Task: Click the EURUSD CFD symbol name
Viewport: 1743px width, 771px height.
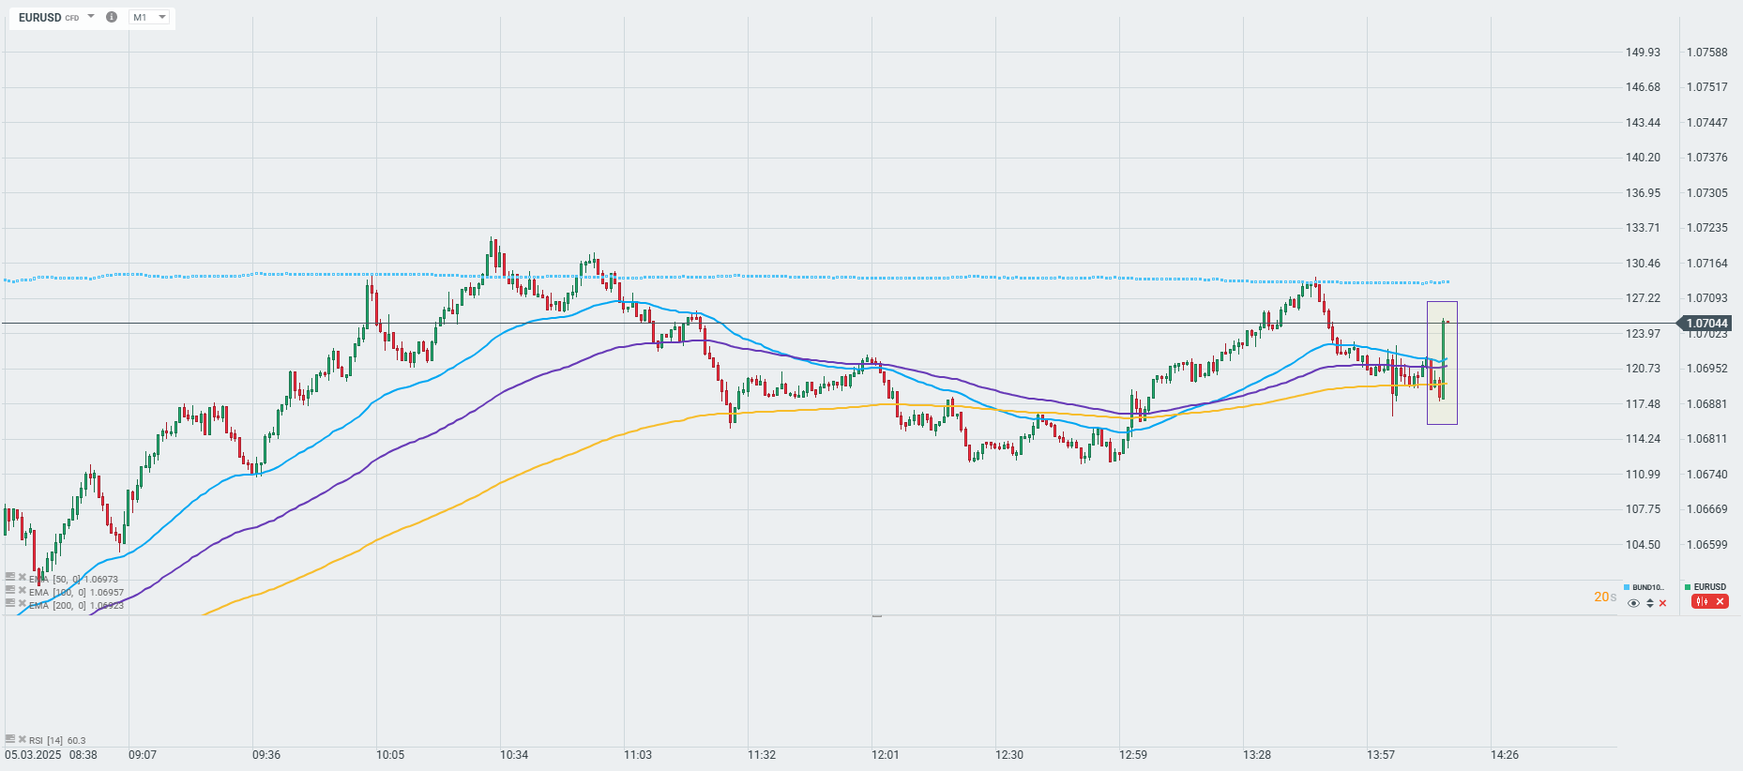Action: click(49, 18)
